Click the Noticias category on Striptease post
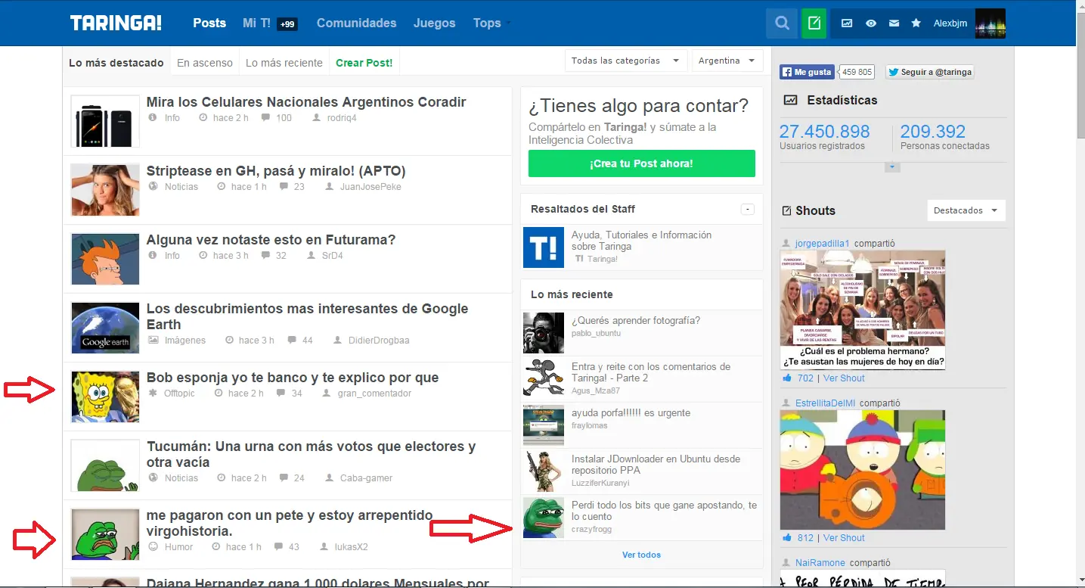Screen dimensions: 1085x588 coord(181,187)
